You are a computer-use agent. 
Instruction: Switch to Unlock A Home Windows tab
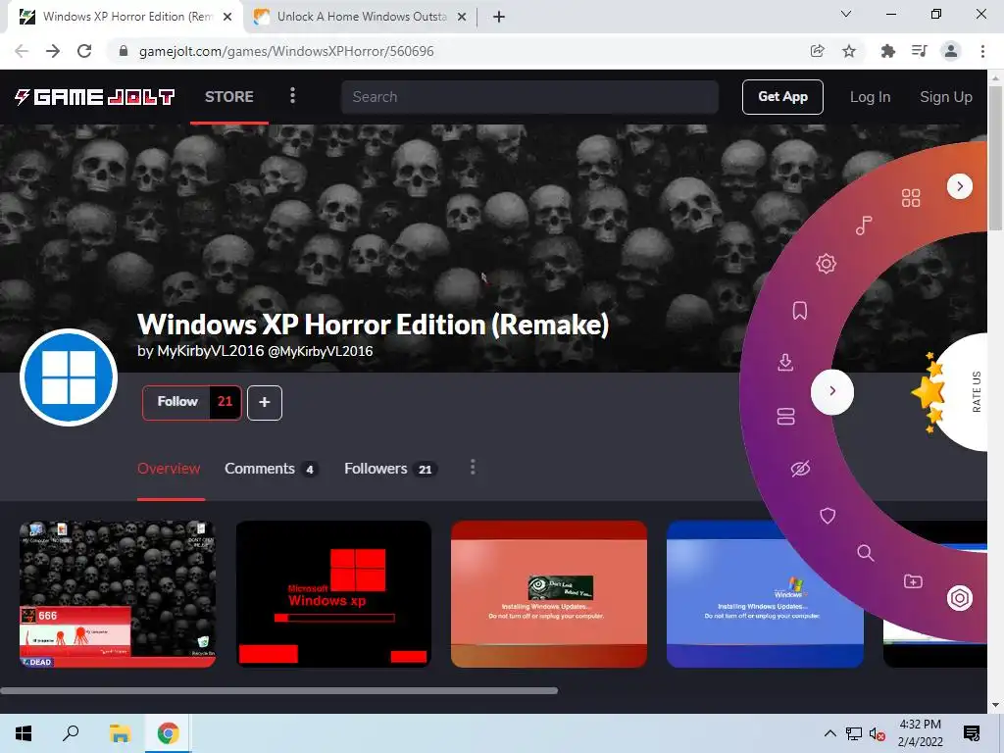[x=361, y=17]
